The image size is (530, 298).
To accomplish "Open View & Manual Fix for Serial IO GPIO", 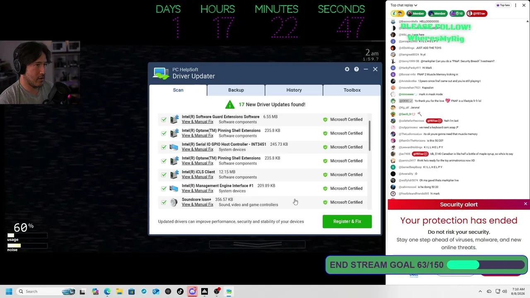I will [x=198, y=149].
